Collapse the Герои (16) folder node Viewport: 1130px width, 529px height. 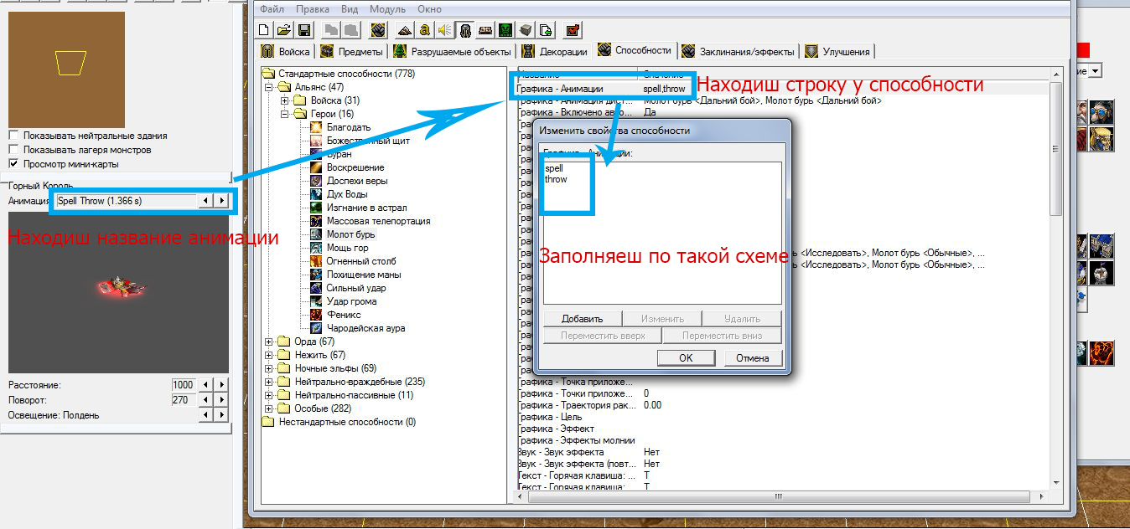[x=285, y=114]
